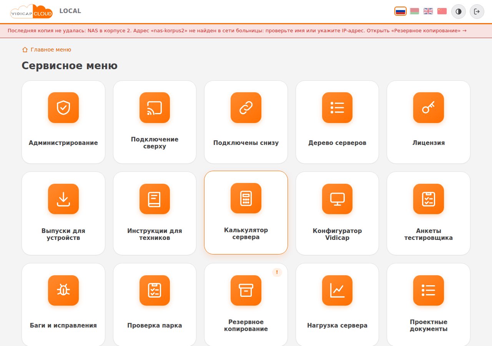
Task: Choose English via the UK flag
Action: [x=428, y=11]
